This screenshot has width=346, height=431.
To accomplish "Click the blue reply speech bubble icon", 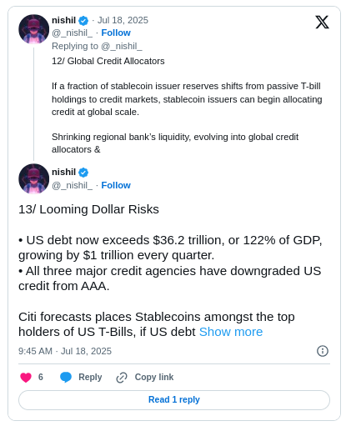I will (x=66, y=377).
